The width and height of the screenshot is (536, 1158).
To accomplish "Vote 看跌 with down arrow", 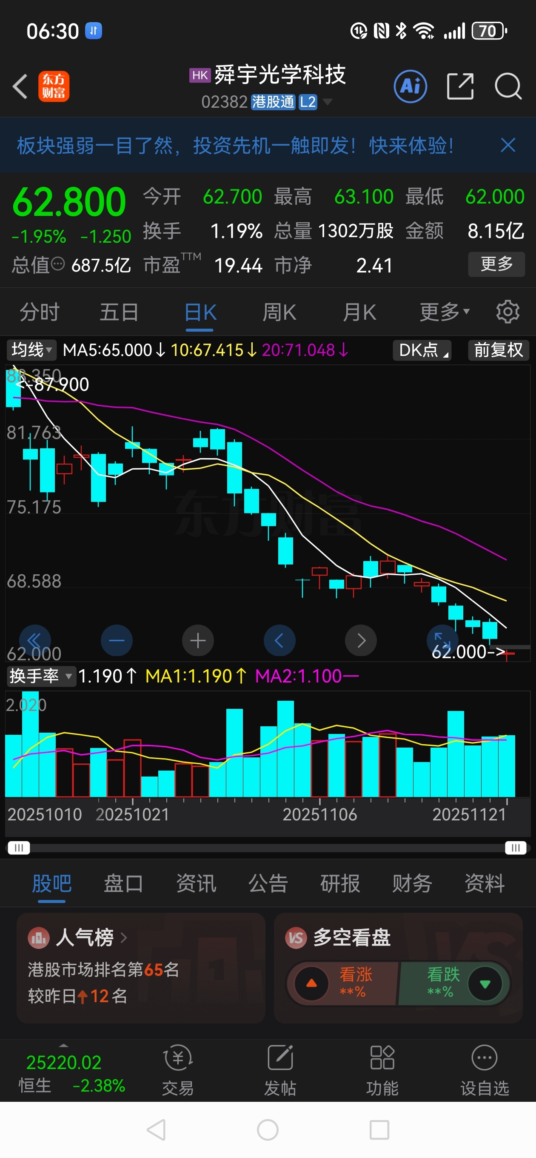I will 485,984.
